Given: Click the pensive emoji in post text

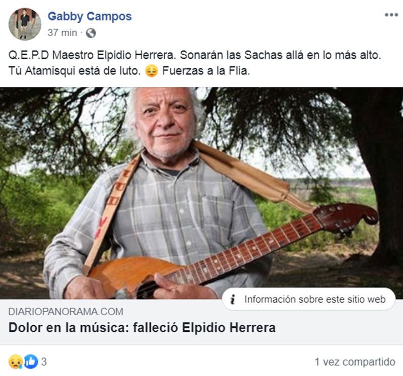Looking at the screenshot, I should pos(152,71).
